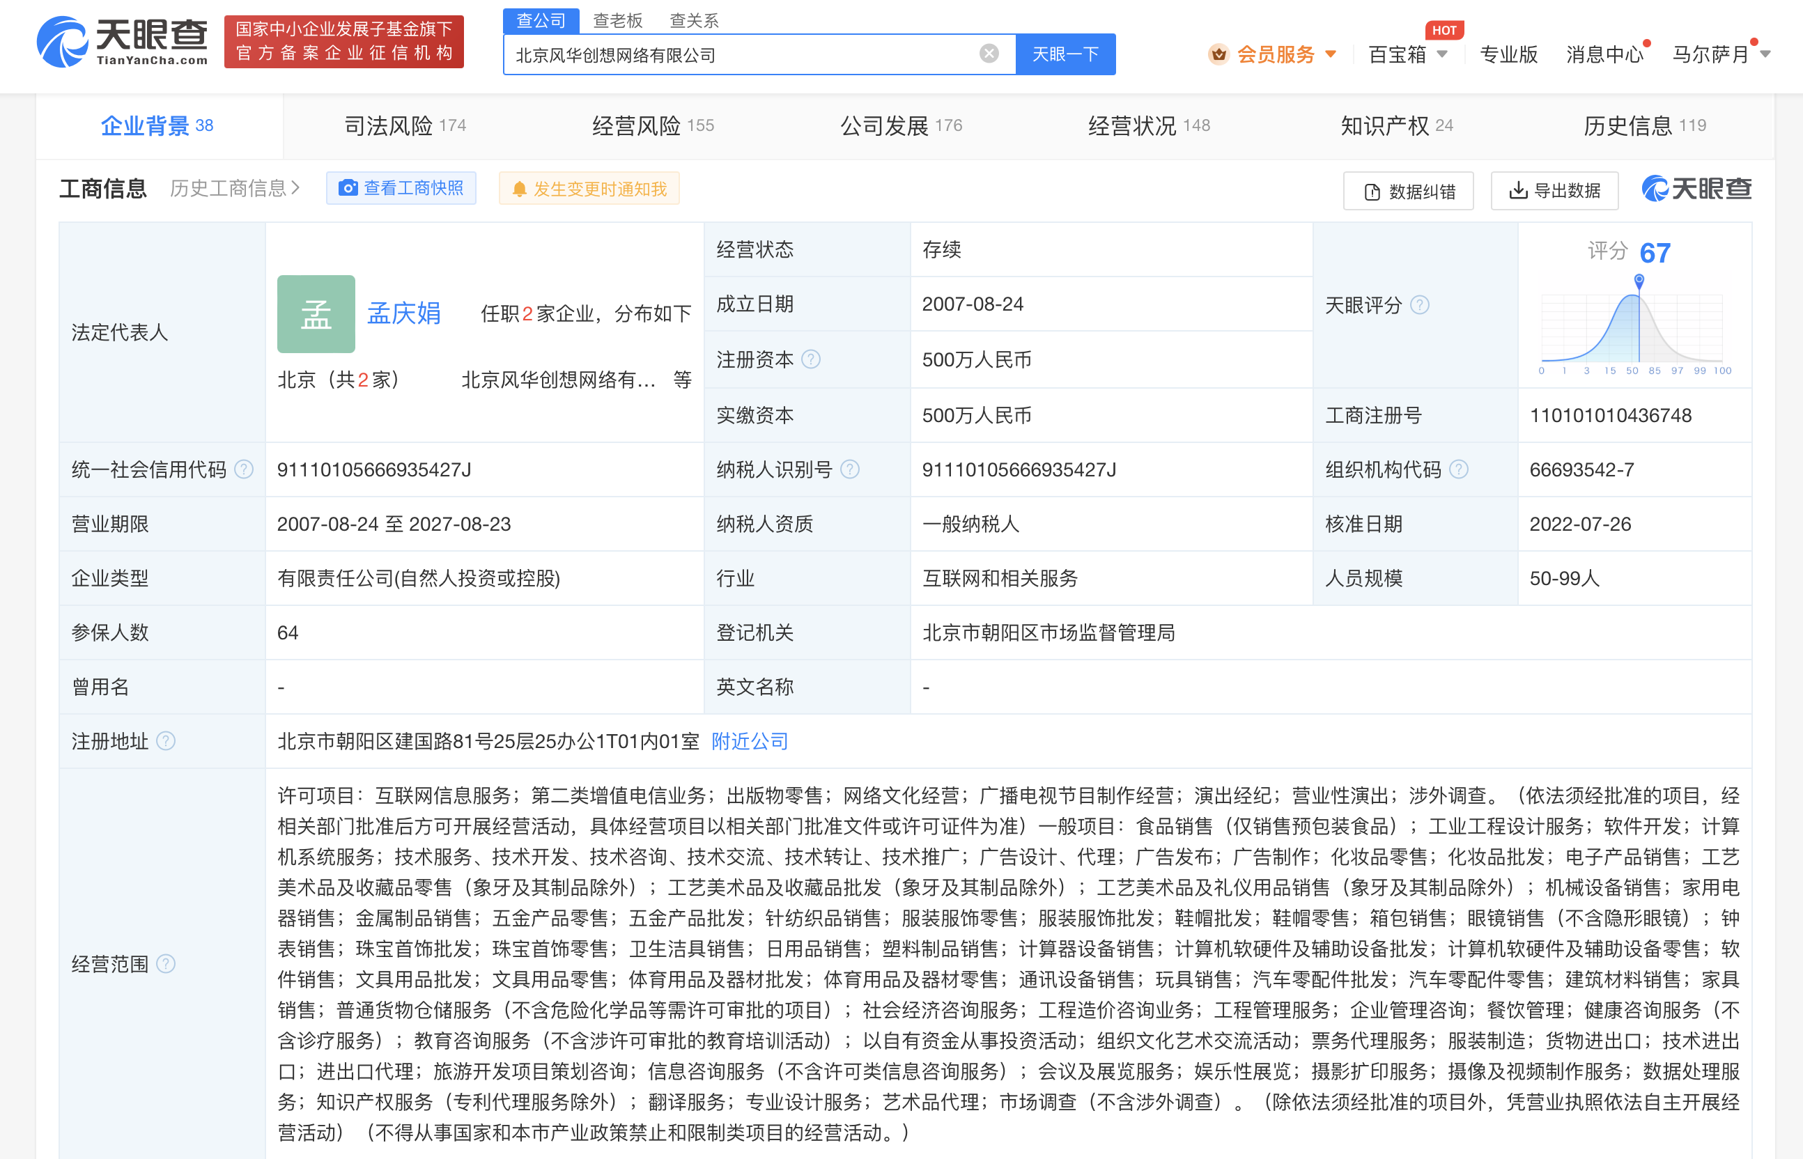Click help icon next to 组织机构代码
Screen dimensions: 1803x1159
(1459, 469)
